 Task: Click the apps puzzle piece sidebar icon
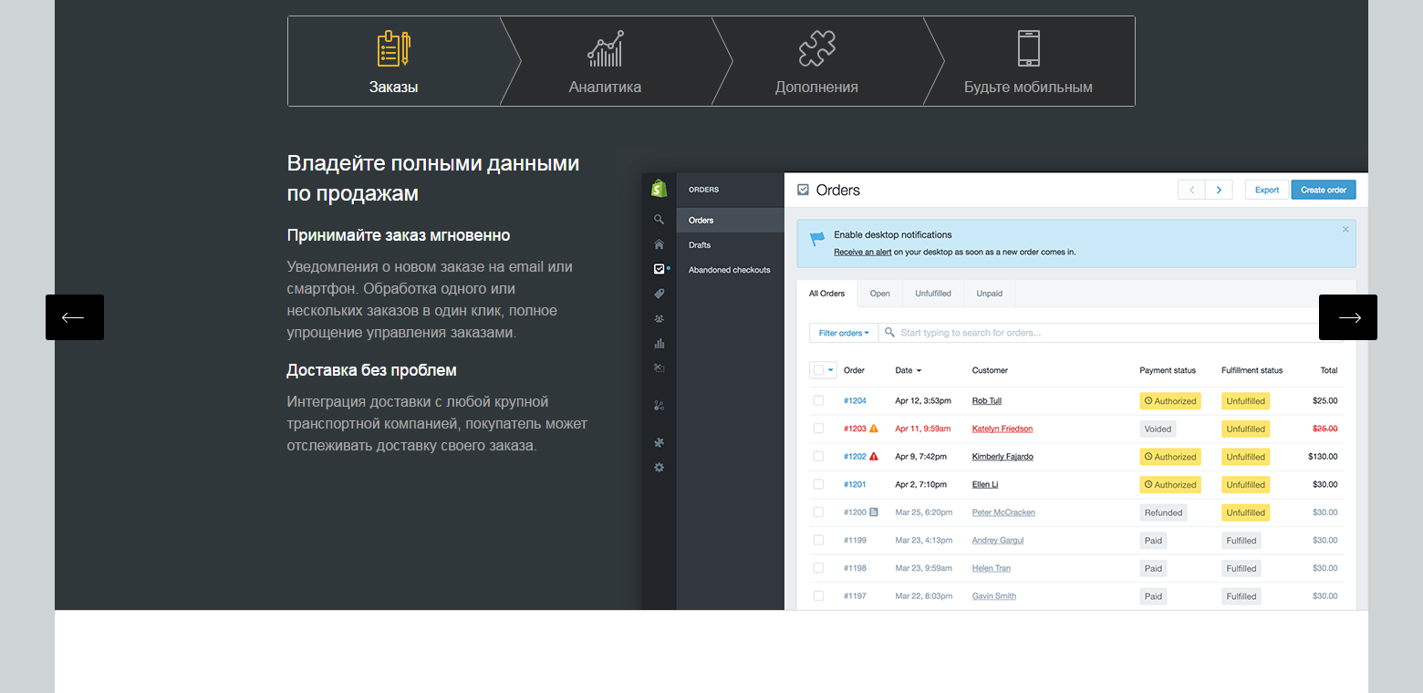pos(659,442)
